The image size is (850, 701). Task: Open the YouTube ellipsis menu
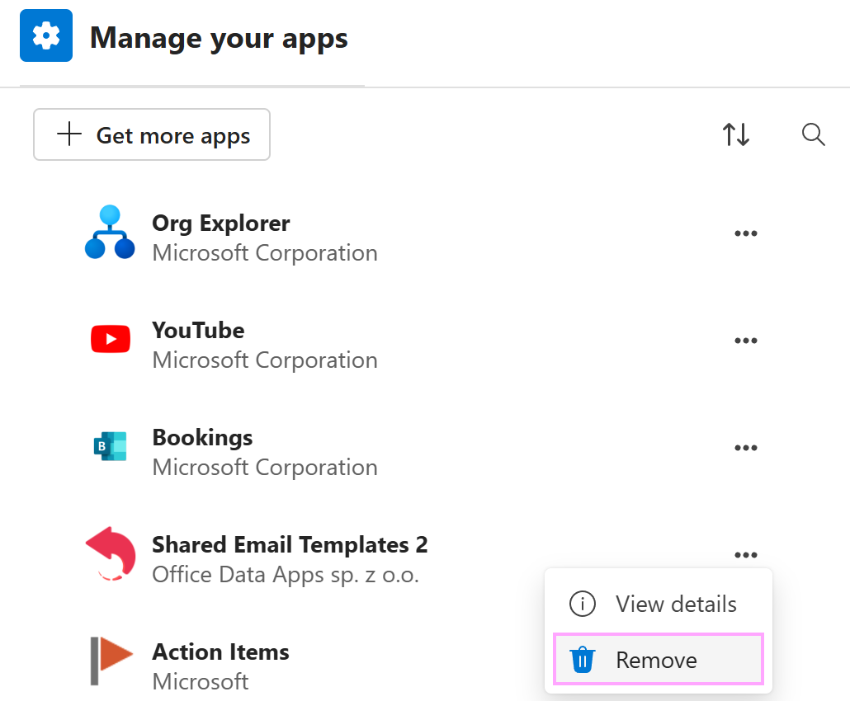coord(745,340)
